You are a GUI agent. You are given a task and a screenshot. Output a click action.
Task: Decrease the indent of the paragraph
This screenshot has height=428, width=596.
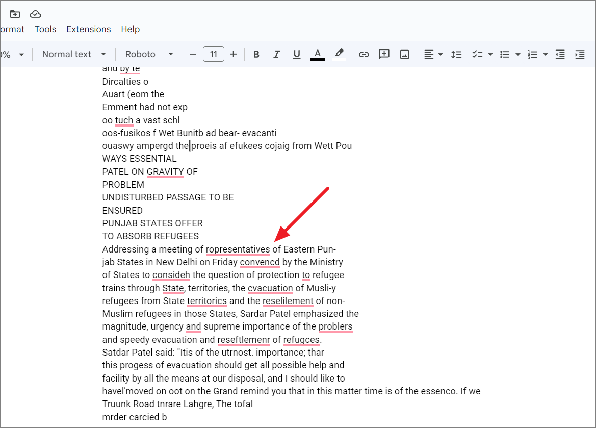[x=560, y=54]
